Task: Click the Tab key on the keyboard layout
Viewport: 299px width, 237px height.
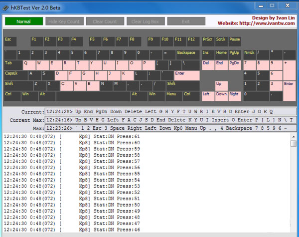Action: (x=12, y=65)
